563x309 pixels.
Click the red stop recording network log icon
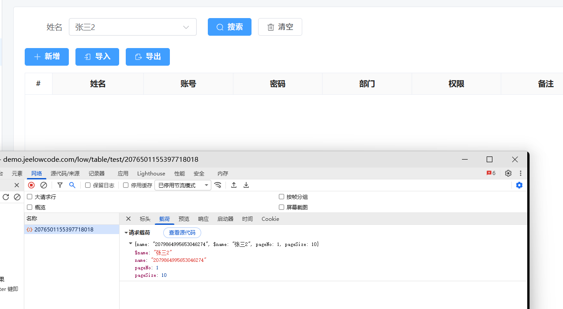[31, 185]
